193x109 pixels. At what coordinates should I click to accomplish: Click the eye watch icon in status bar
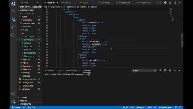(x=24, y=107)
